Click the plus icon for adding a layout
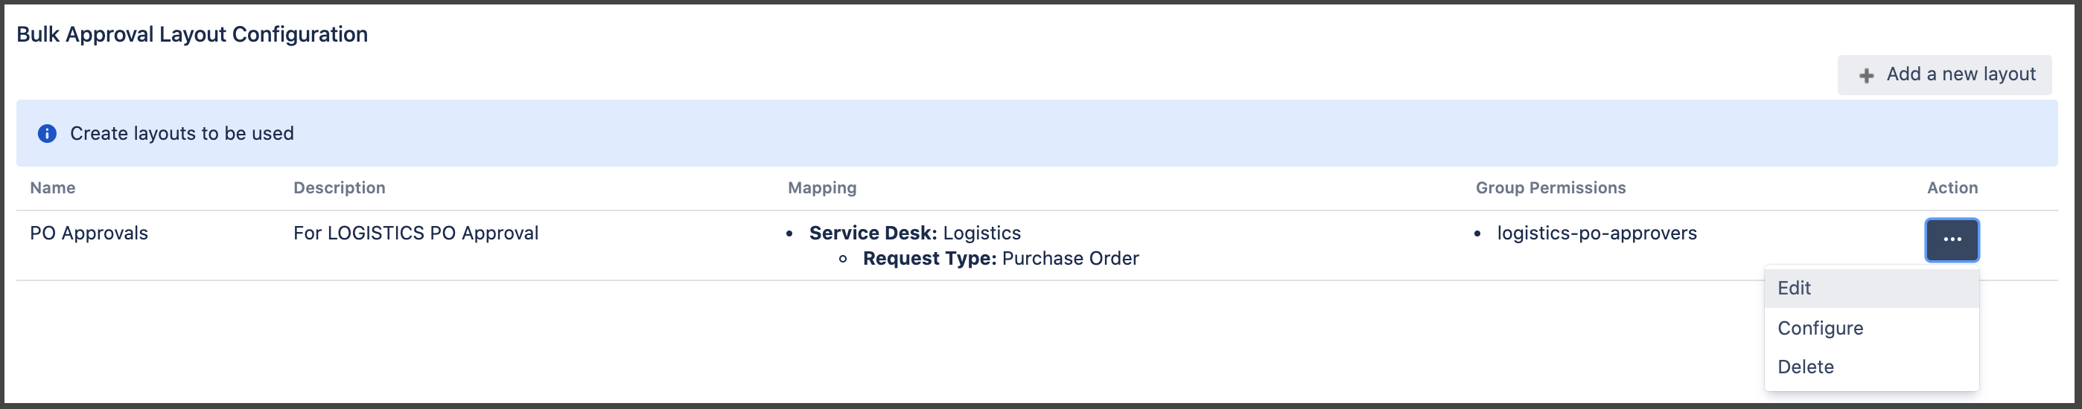The height and width of the screenshot is (409, 2082). [x=1866, y=75]
